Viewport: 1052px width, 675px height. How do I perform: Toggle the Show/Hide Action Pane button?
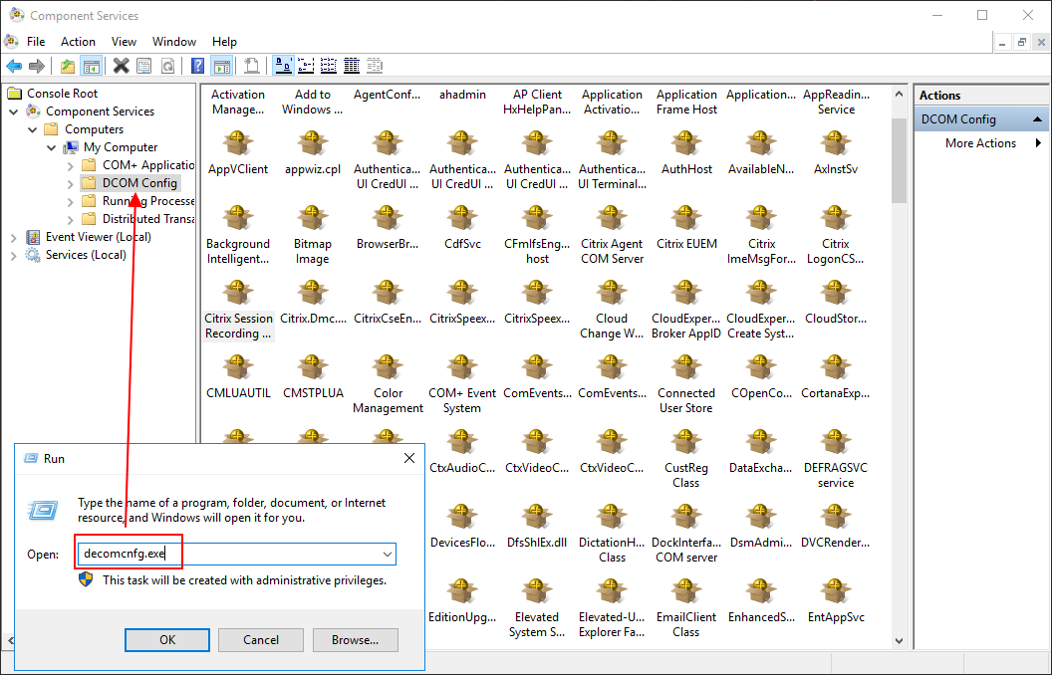pos(222,66)
